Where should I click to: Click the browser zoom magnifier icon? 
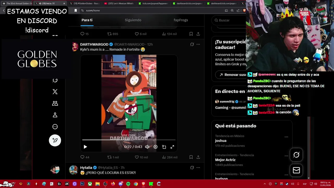click(x=232, y=10)
